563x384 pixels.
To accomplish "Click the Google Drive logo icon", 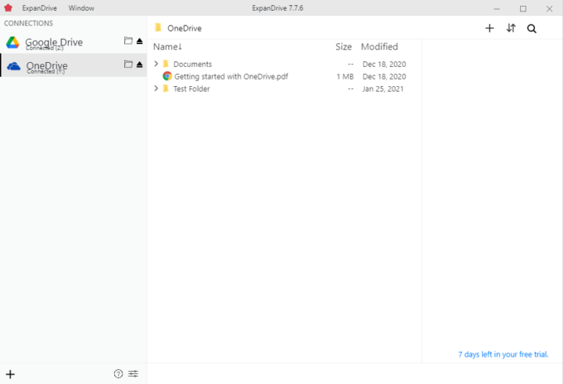I will 12,42.
